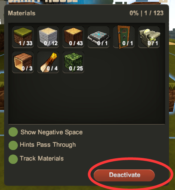
Task: Click the 0 / 12 count on white block
Action: coord(51,43)
